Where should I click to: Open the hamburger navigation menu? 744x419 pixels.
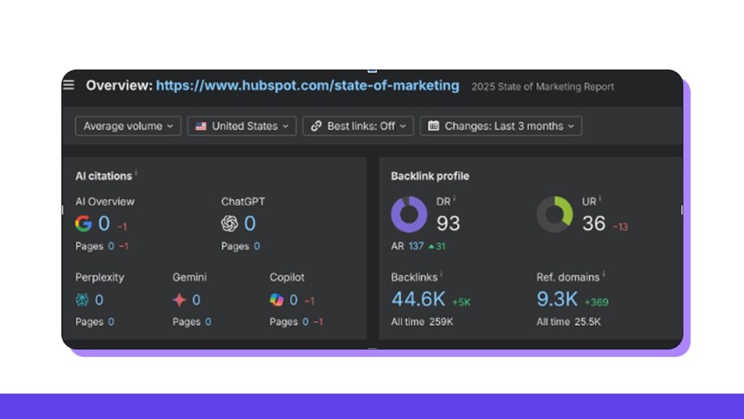pyautogui.click(x=68, y=85)
